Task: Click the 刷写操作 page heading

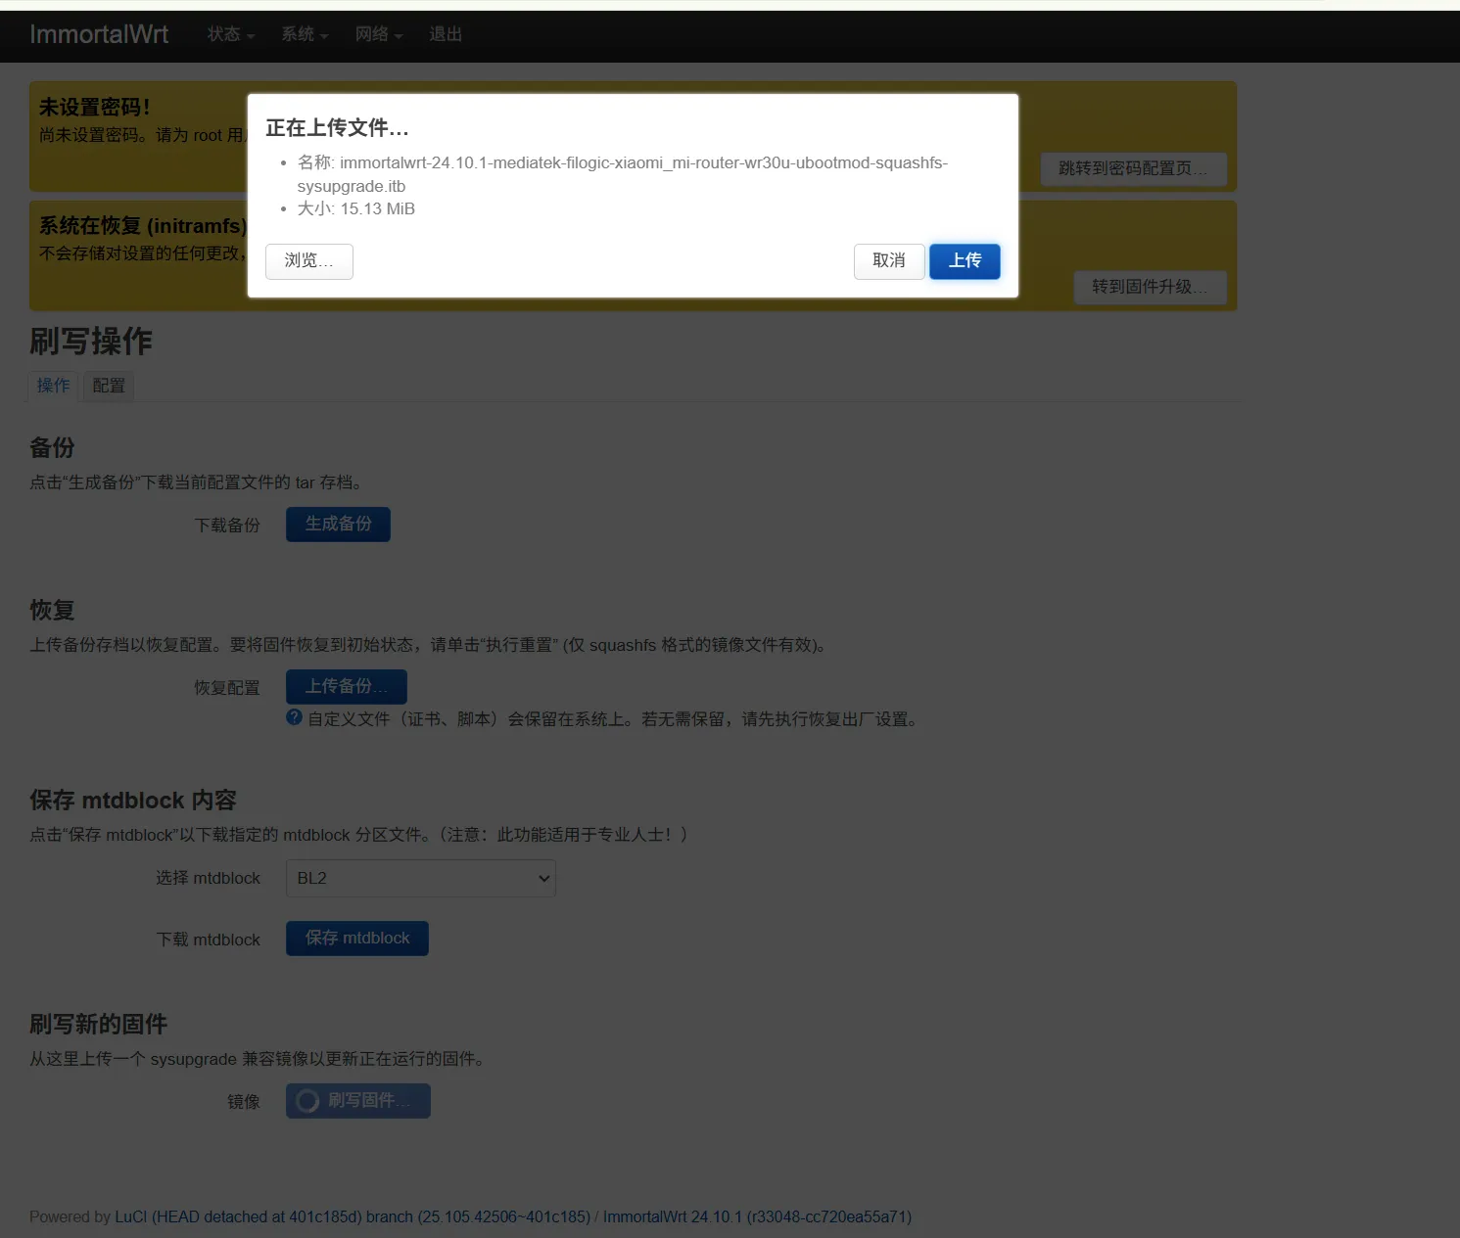Action: (91, 342)
